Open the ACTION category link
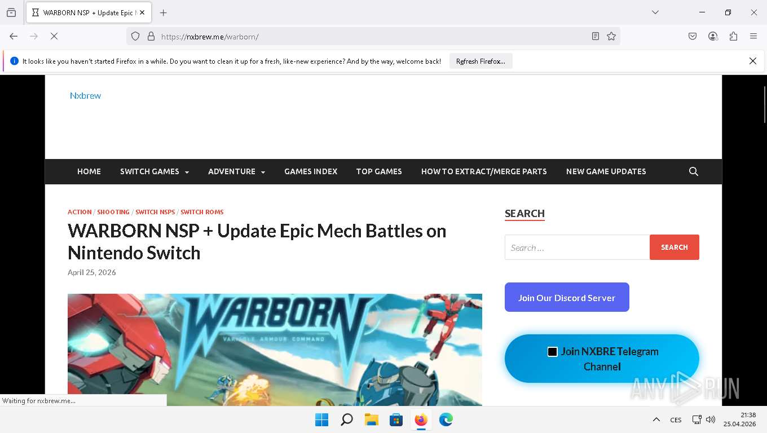 [x=80, y=212]
